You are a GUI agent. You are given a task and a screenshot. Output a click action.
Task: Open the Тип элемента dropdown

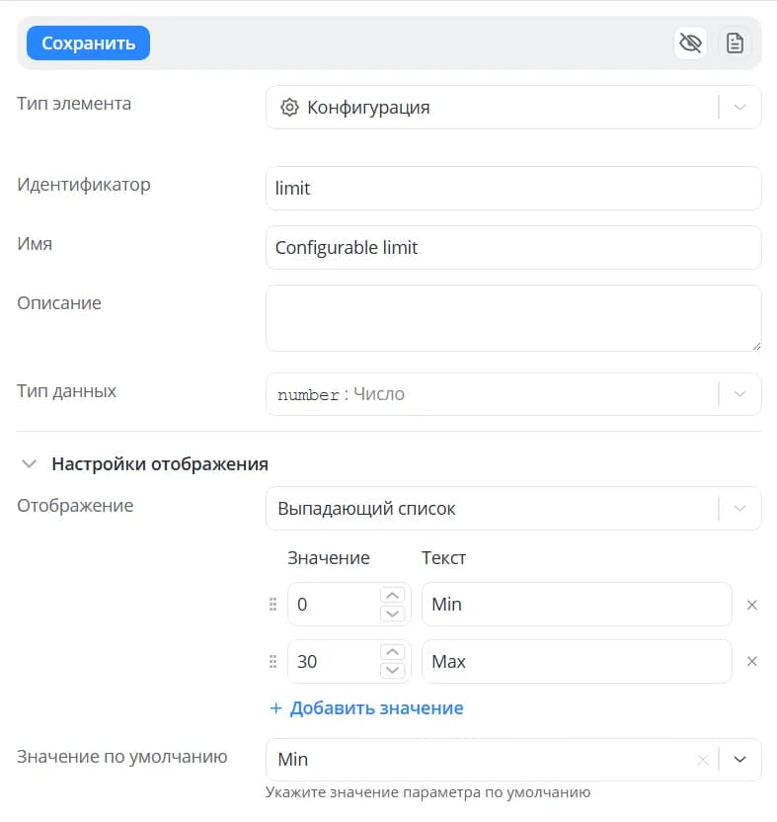tap(739, 108)
